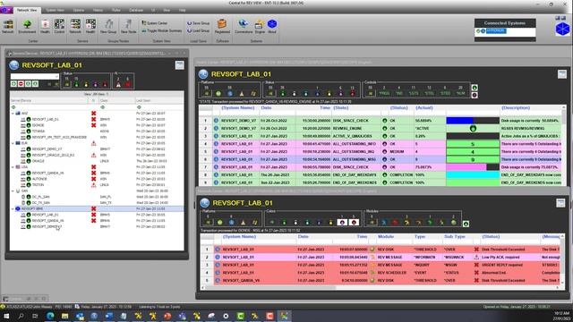Switch to the History tab
Screen dimensions: 573x322
(98, 10)
